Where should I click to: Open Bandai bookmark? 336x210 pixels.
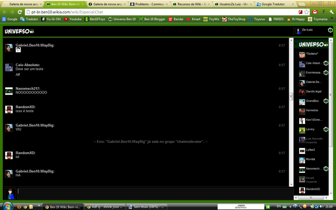pos(176,19)
